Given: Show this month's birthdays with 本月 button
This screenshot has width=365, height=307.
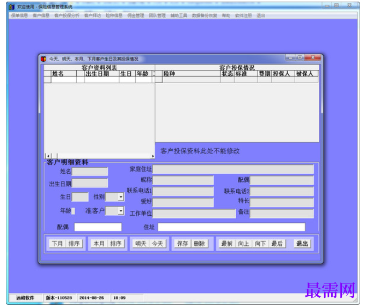Looking at the screenshot, I should click(x=99, y=244).
